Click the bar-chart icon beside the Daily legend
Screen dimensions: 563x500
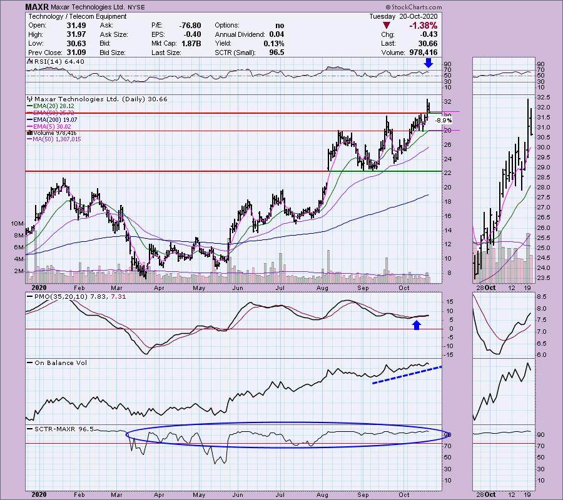[30, 99]
